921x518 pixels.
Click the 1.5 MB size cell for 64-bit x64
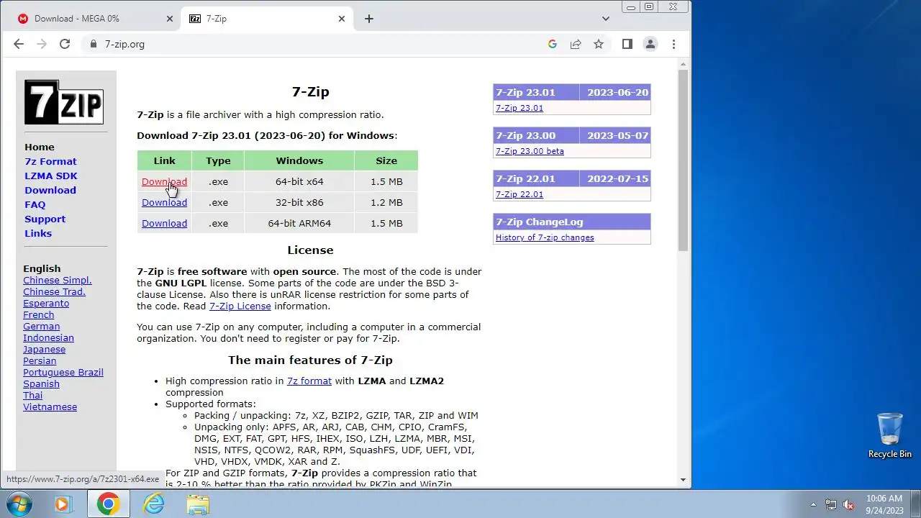click(x=386, y=181)
